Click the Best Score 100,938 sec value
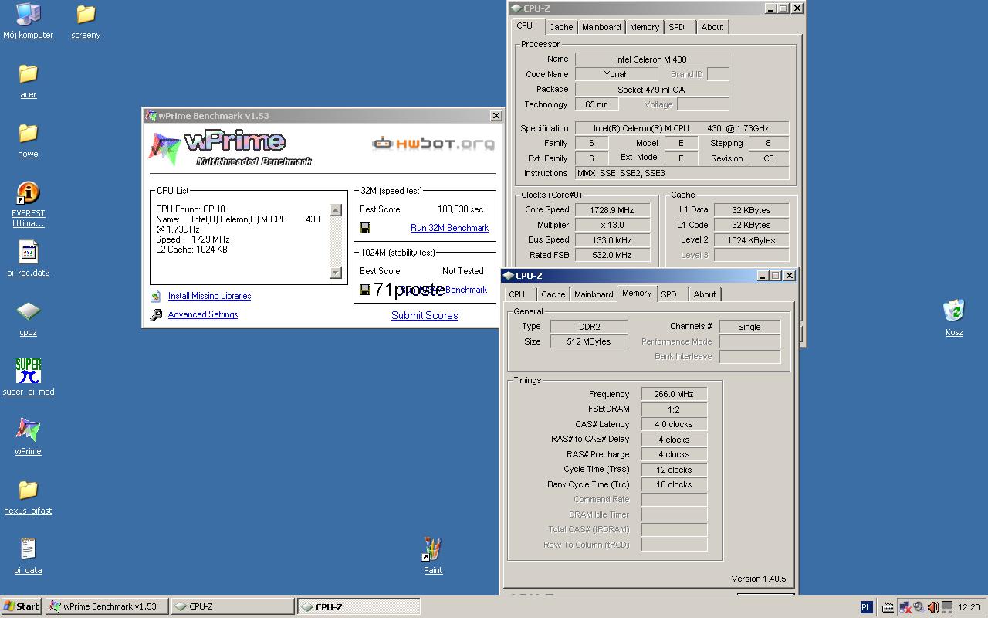 [x=461, y=209]
